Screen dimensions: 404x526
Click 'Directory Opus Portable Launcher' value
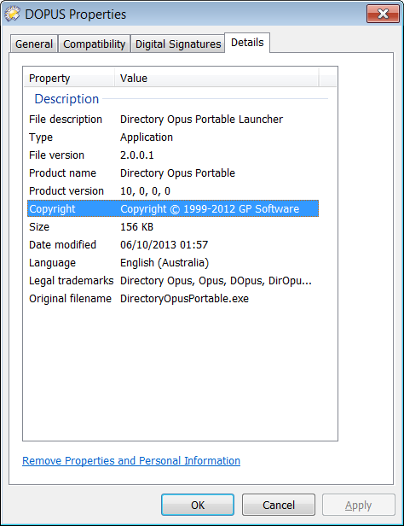pos(201,120)
